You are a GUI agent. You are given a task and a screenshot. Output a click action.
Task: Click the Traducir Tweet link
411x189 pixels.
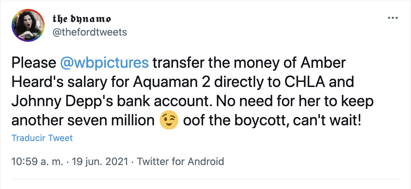pos(42,138)
